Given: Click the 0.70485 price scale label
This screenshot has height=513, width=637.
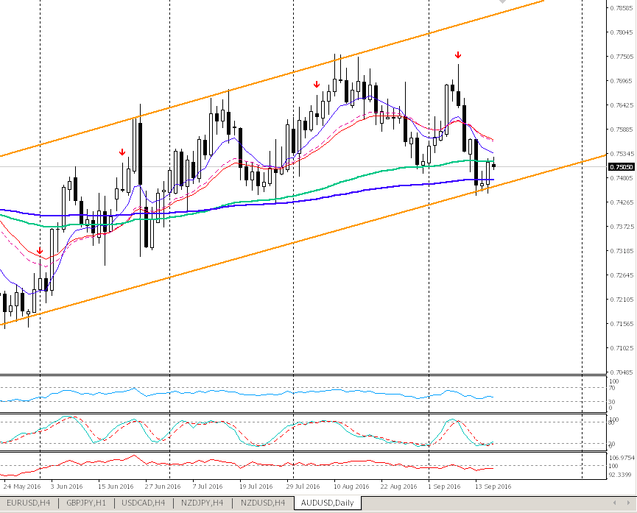Looking at the screenshot, I should [x=622, y=372].
